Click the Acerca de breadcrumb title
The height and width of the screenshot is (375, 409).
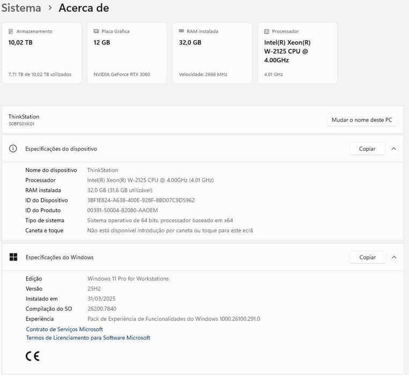[84, 8]
